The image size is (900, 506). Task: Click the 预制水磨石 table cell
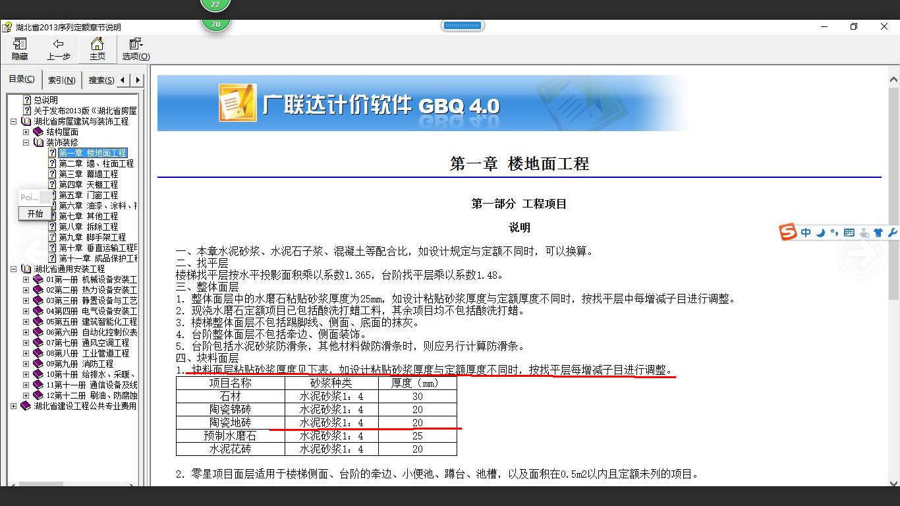coord(231,436)
